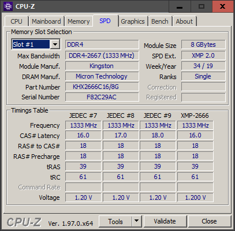This screenshot has height=231, width=235.
Task: Select the SPD tab
Action: (x=105, y=21)
